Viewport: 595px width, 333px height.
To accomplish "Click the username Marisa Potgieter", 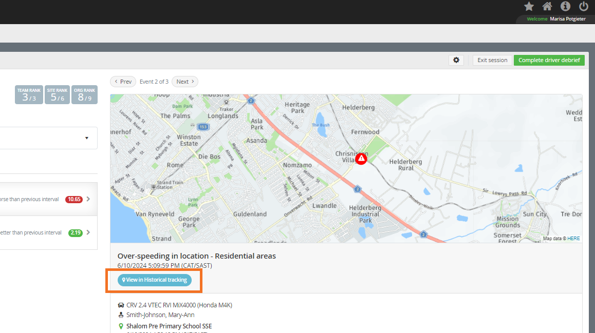I will click(568, 18).
